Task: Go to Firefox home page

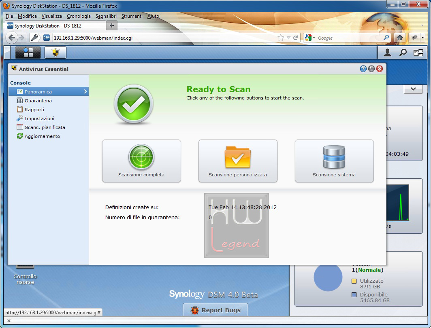Action: [400, 38]
